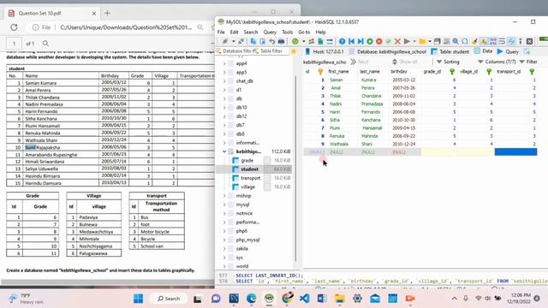Click the yellow folder Load SQL file icon
Image resolution: width=548 pixels, height=308 pixels.
point(422,42)
